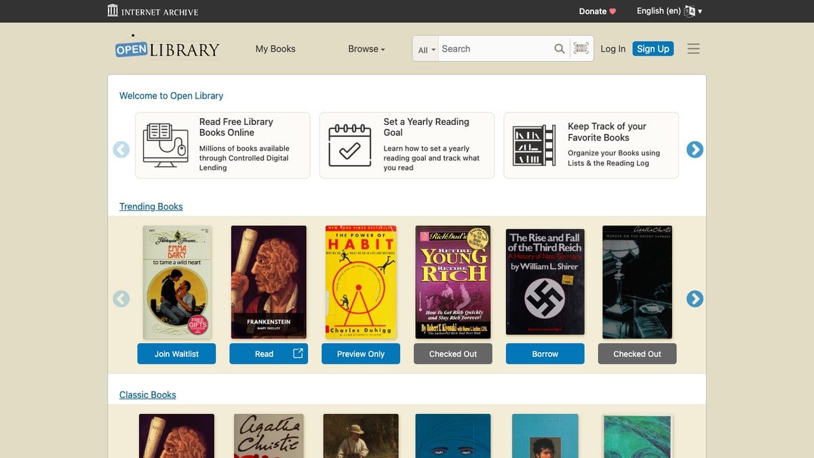Click Read button for Frankenstein
Image resolution: width=814 pixels, height=458 pixels.
[x=269, y=354]
